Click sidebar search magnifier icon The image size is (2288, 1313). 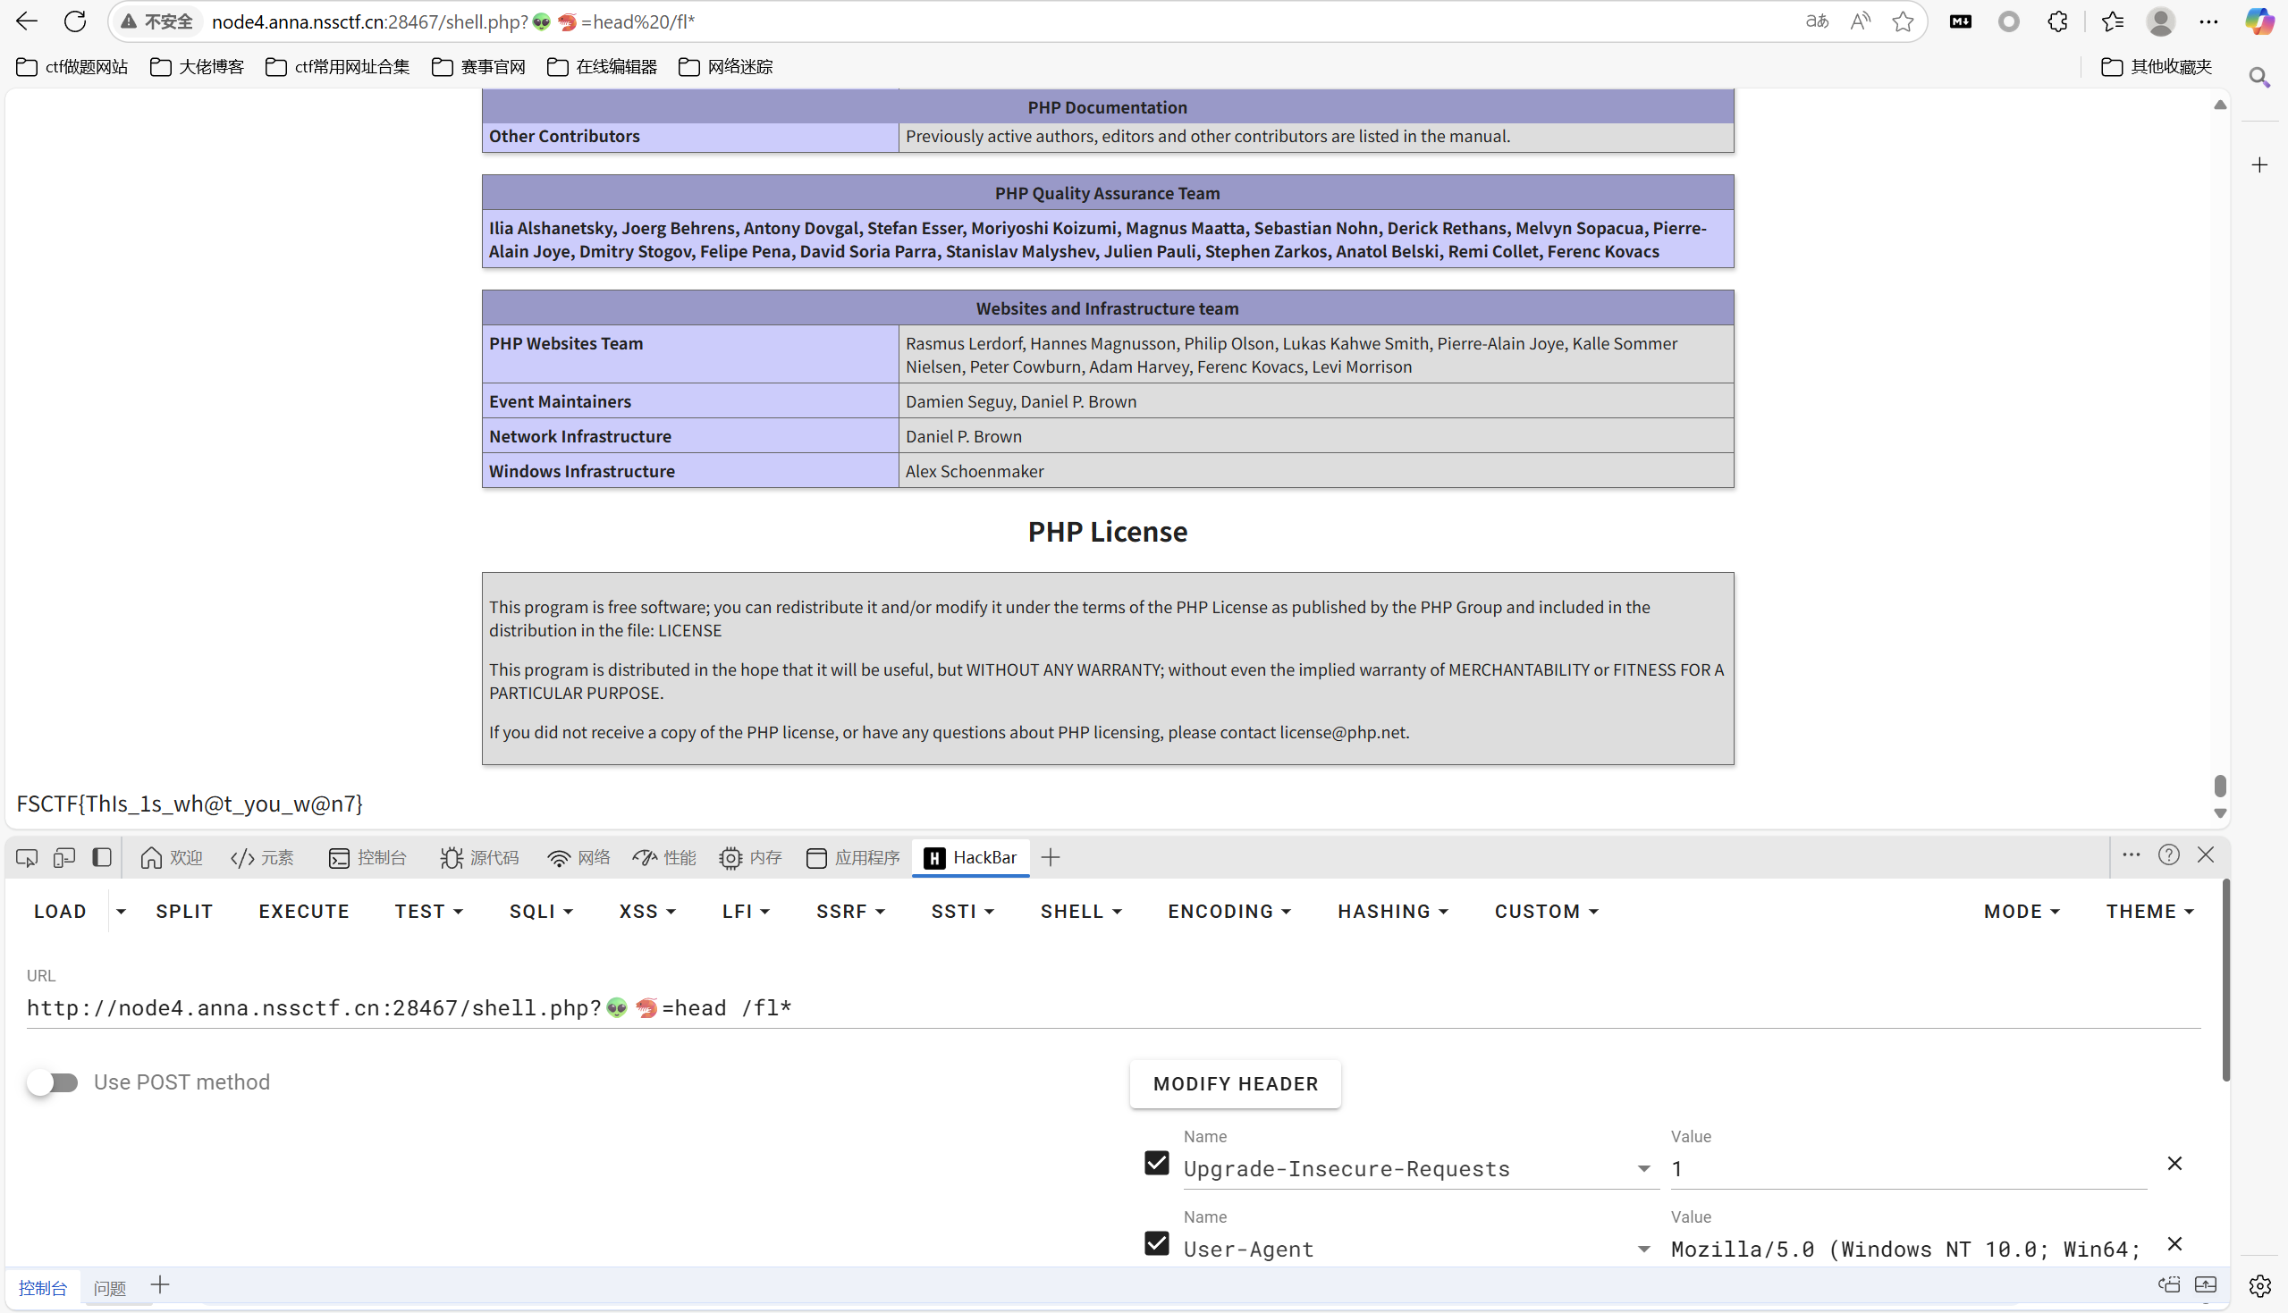coord(2259,78)
